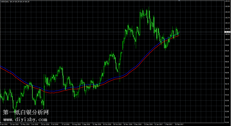Select the 23 Dec 2016 date label
Viewport: 231px width, 126px height.
coord(148,124)
